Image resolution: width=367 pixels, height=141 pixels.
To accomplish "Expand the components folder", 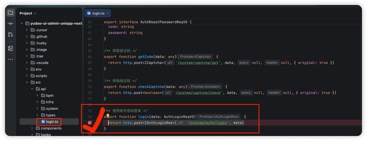I will (32, 128).
